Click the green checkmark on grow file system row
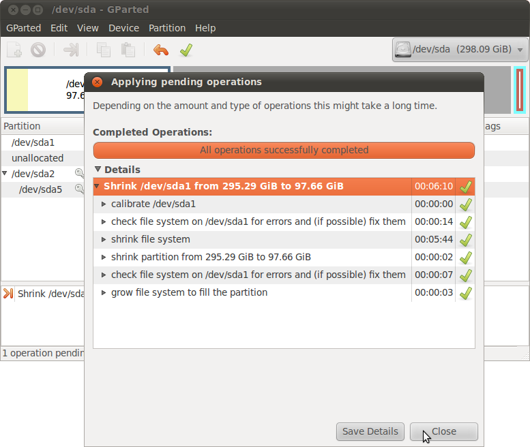 (x=465, y=293)
